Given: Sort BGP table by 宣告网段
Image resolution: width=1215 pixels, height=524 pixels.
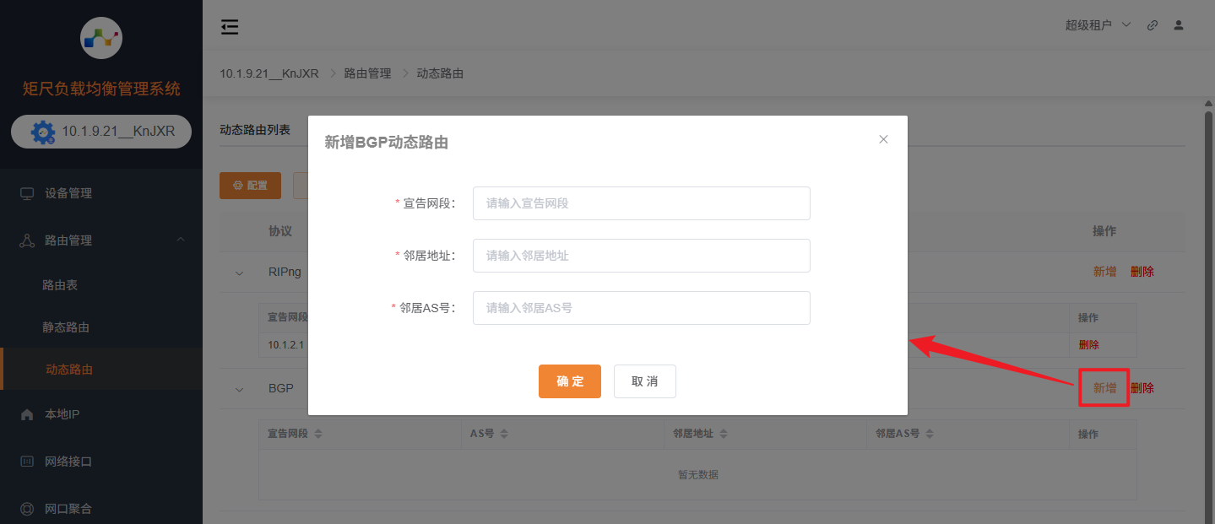Looking at the screenshot, I should click(x=318, y=434).
